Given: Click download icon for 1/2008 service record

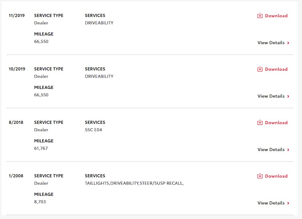Looking at the screenshot, I should (260, 176).
